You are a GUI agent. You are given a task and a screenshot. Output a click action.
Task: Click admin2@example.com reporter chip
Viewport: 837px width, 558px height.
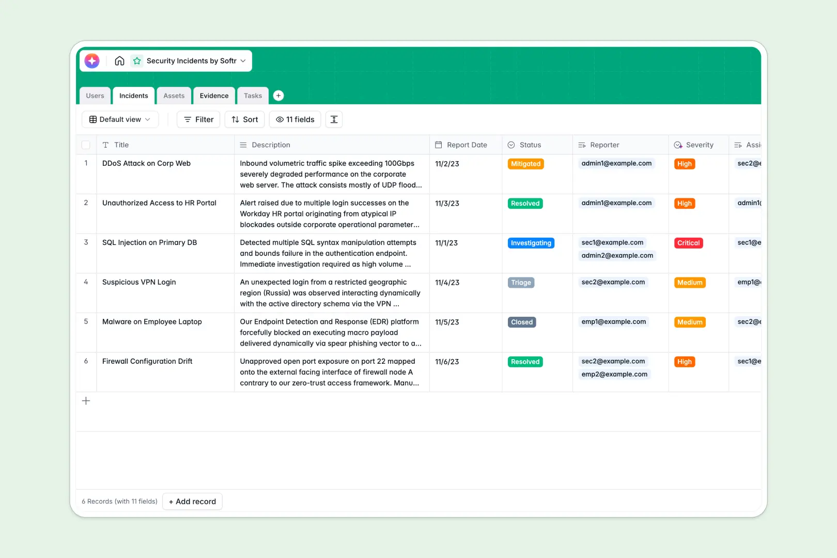pos(617,256)
